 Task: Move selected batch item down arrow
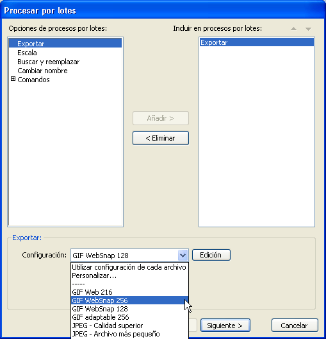[x=308, y=29]
